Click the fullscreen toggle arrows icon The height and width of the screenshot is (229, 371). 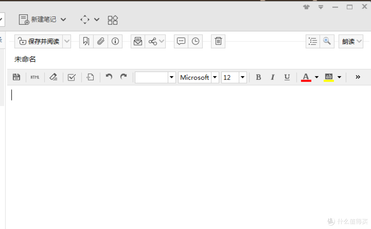coord(85,20)
